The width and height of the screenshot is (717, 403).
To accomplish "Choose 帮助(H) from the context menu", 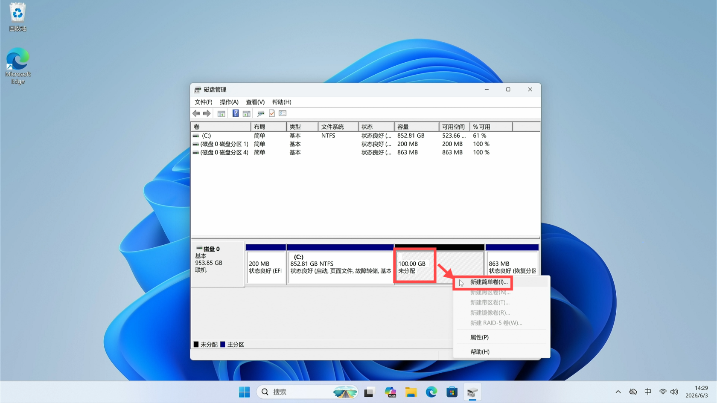I will (x=501, y=352).
